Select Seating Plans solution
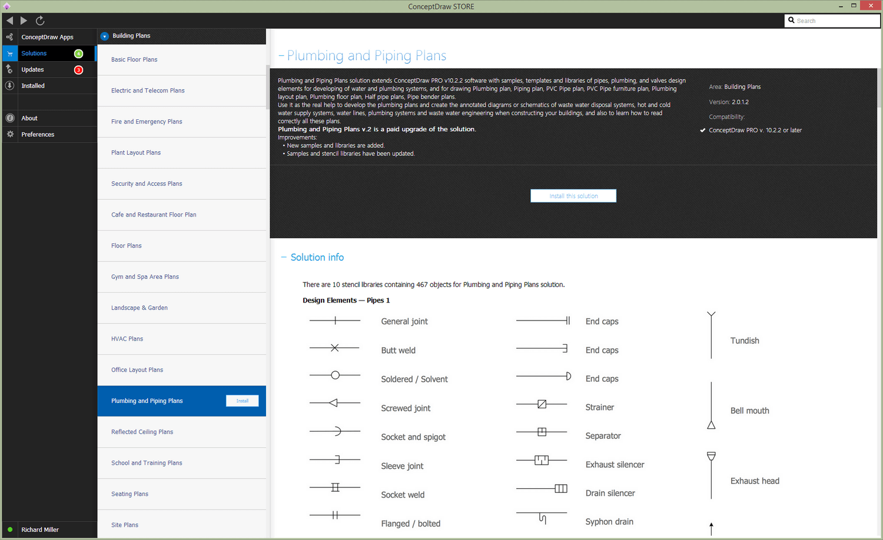The image size is (883, 540). (182, 494)
